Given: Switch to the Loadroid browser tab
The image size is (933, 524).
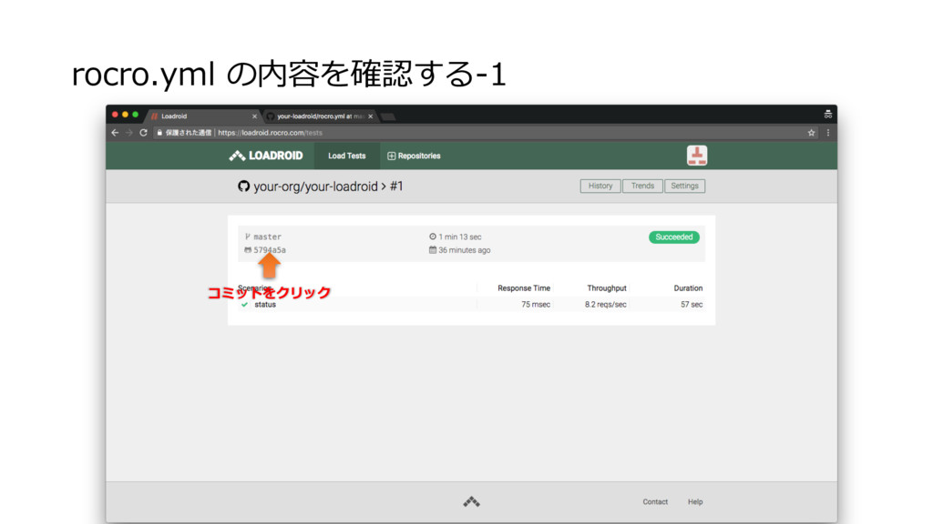Looking at the screenshot, I should coord(201,116).
